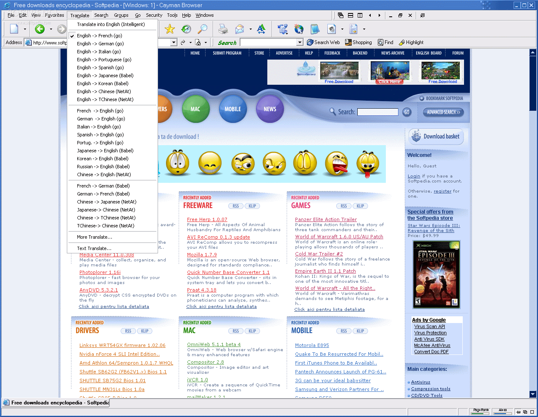
Task: Click the Motorola E895 link
Action: pyautogui.click(x=312, y=346)
